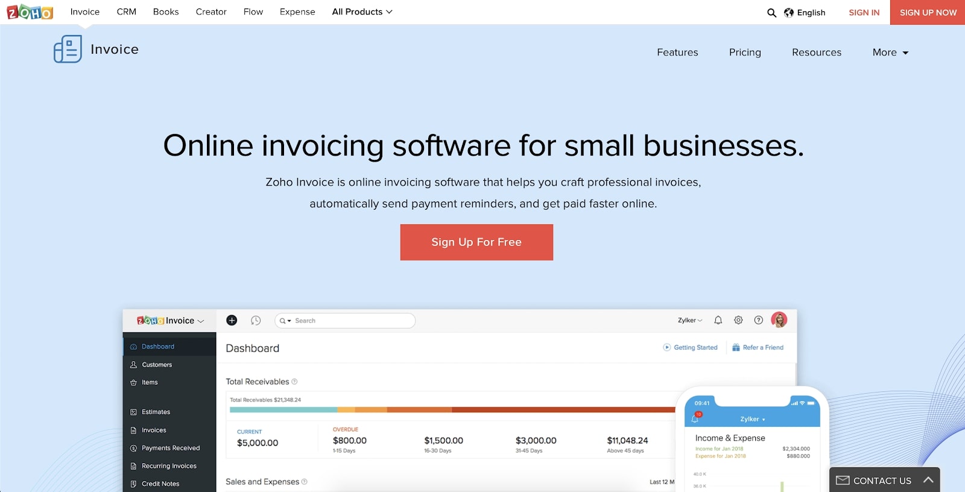Click the Getting Started play icon
Screen dimensions: 965x492
pyautogui.click(x=667, y=347)
